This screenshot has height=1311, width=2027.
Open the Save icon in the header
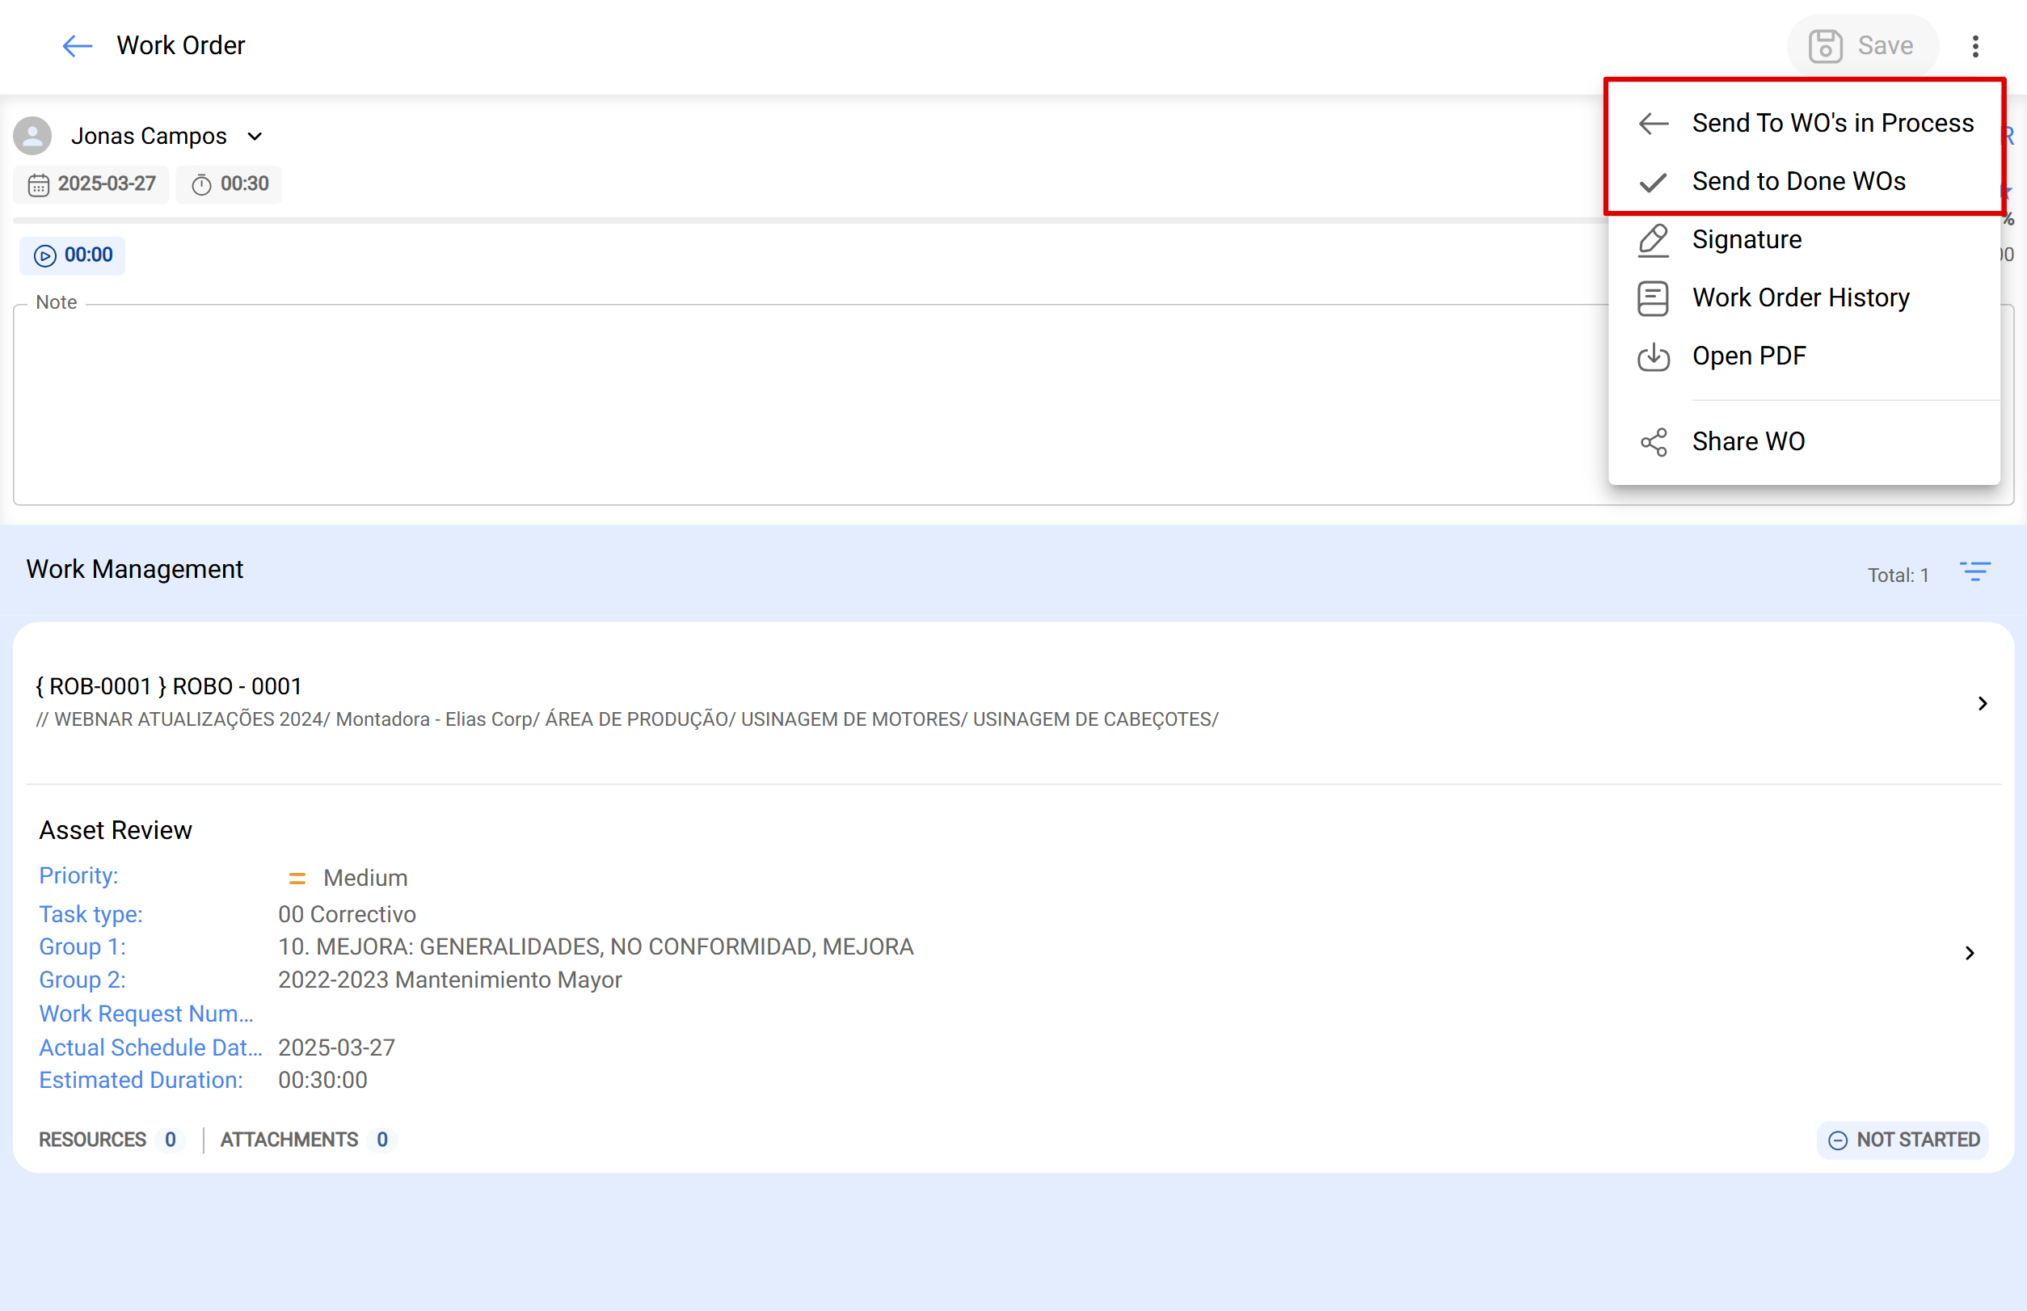1824,45
